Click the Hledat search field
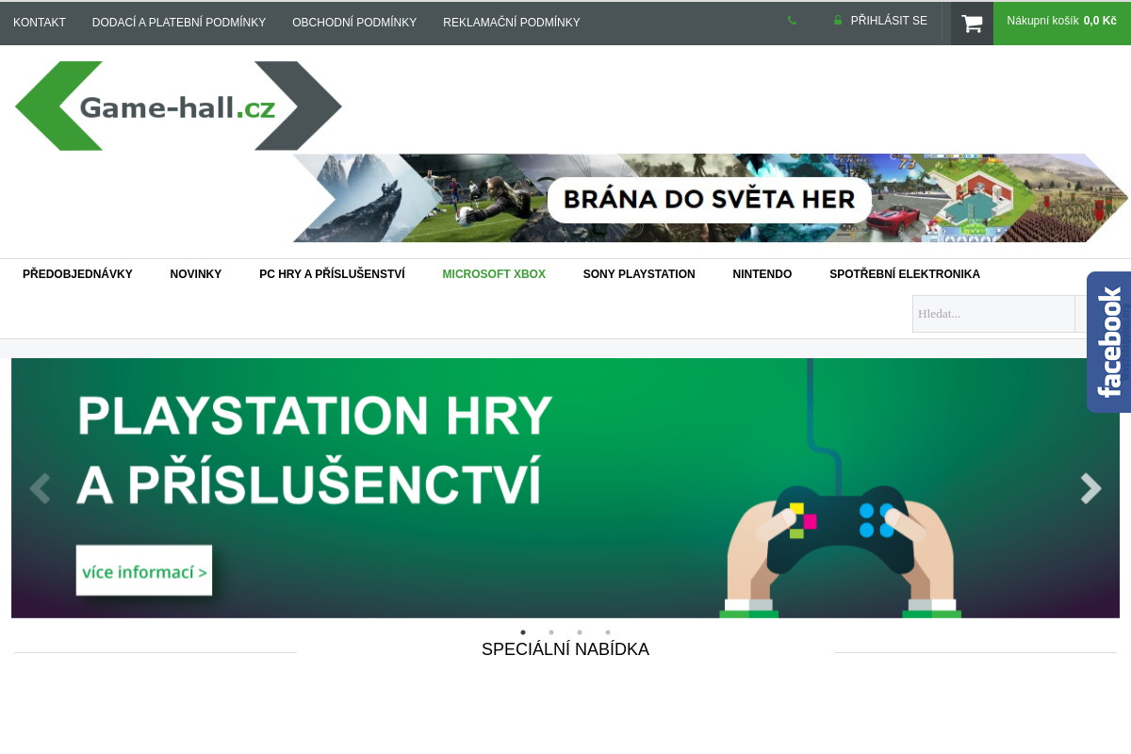Screen dimensions: 1131x754 (993, 314)
